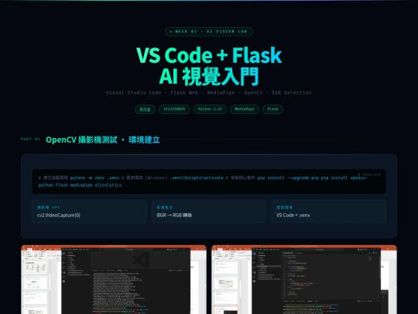Click the terminal code block with pip install
The image size is (418, 314).
pyautogui.click(x=209, y=181)
